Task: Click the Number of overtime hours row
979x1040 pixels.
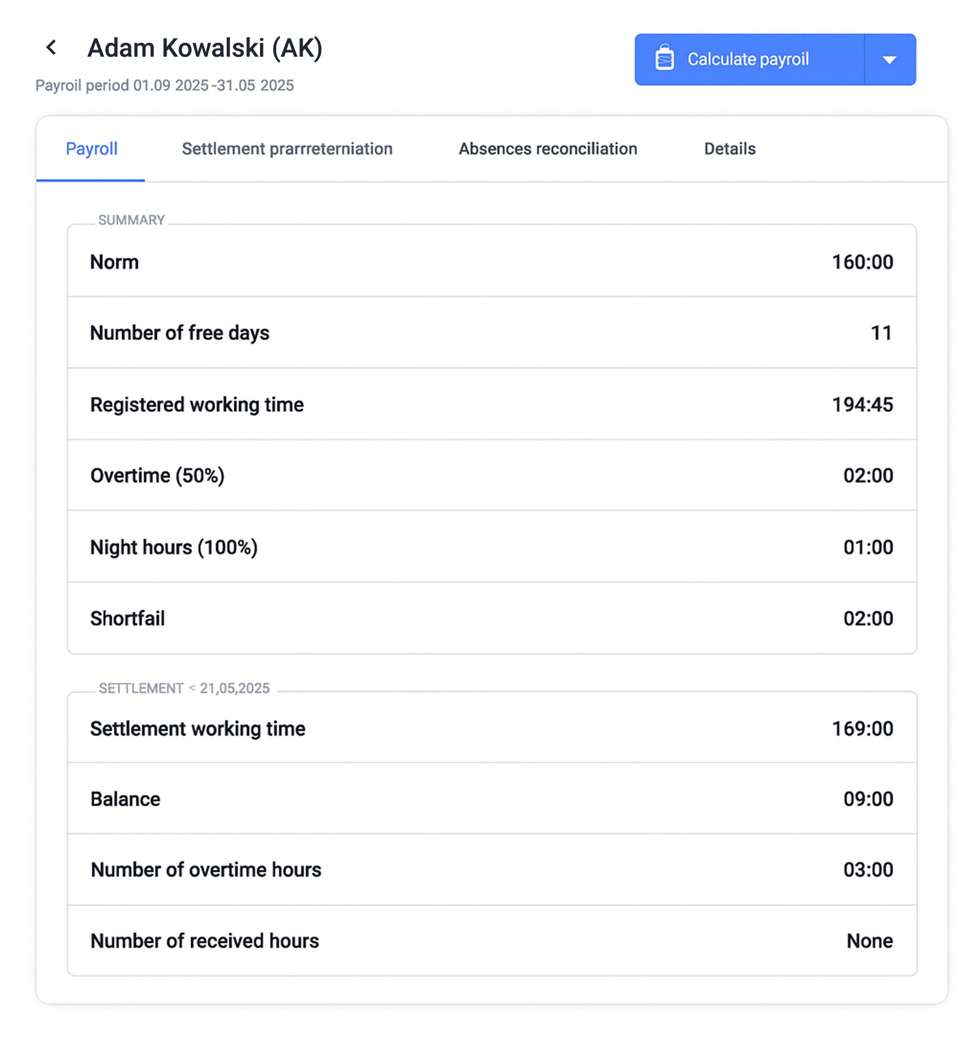Action: pyautogui.click(x=492, y=869)
